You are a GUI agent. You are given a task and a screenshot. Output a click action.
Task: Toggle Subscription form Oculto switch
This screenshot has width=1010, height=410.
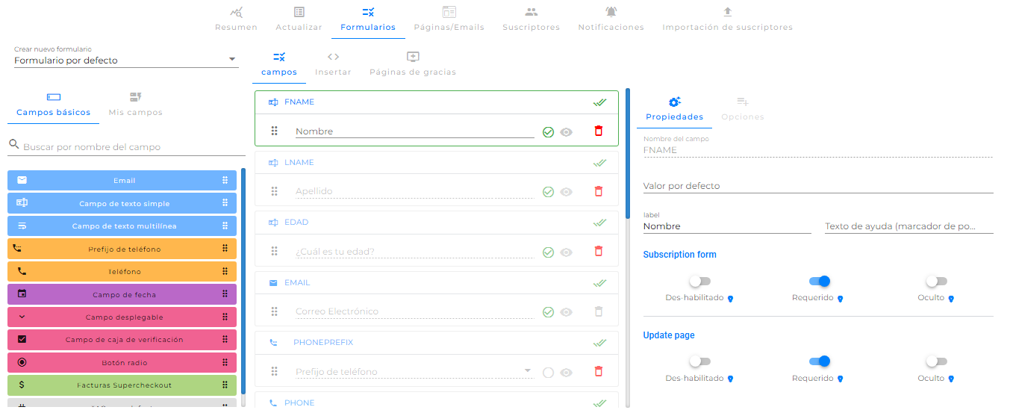tap(936, 282)
